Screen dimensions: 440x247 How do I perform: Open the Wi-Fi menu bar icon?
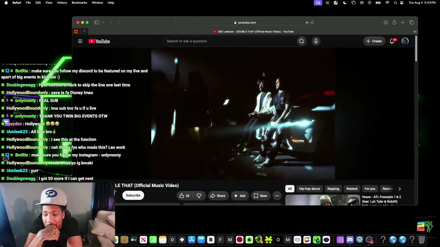click(x=387, y=3)
